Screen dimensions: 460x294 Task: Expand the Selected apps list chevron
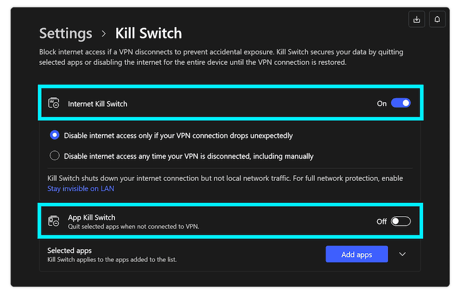[x=402, y=254]
